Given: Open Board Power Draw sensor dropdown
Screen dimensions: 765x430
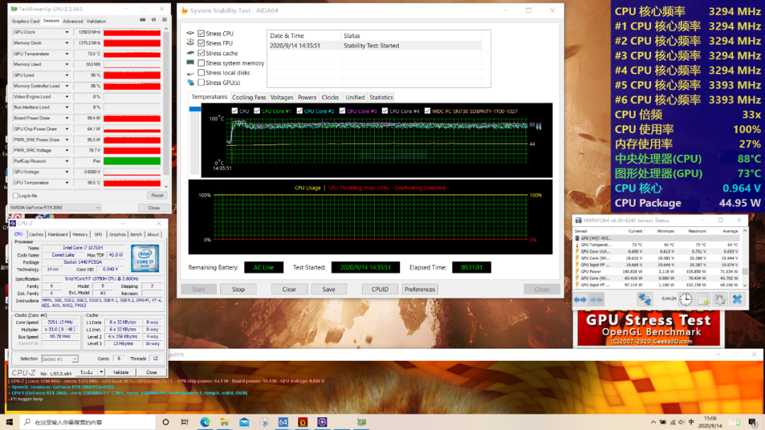Looking at the screenshot, I should [x=67, y=118].
